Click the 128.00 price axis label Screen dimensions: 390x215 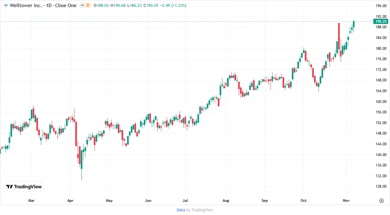(381, 187)
